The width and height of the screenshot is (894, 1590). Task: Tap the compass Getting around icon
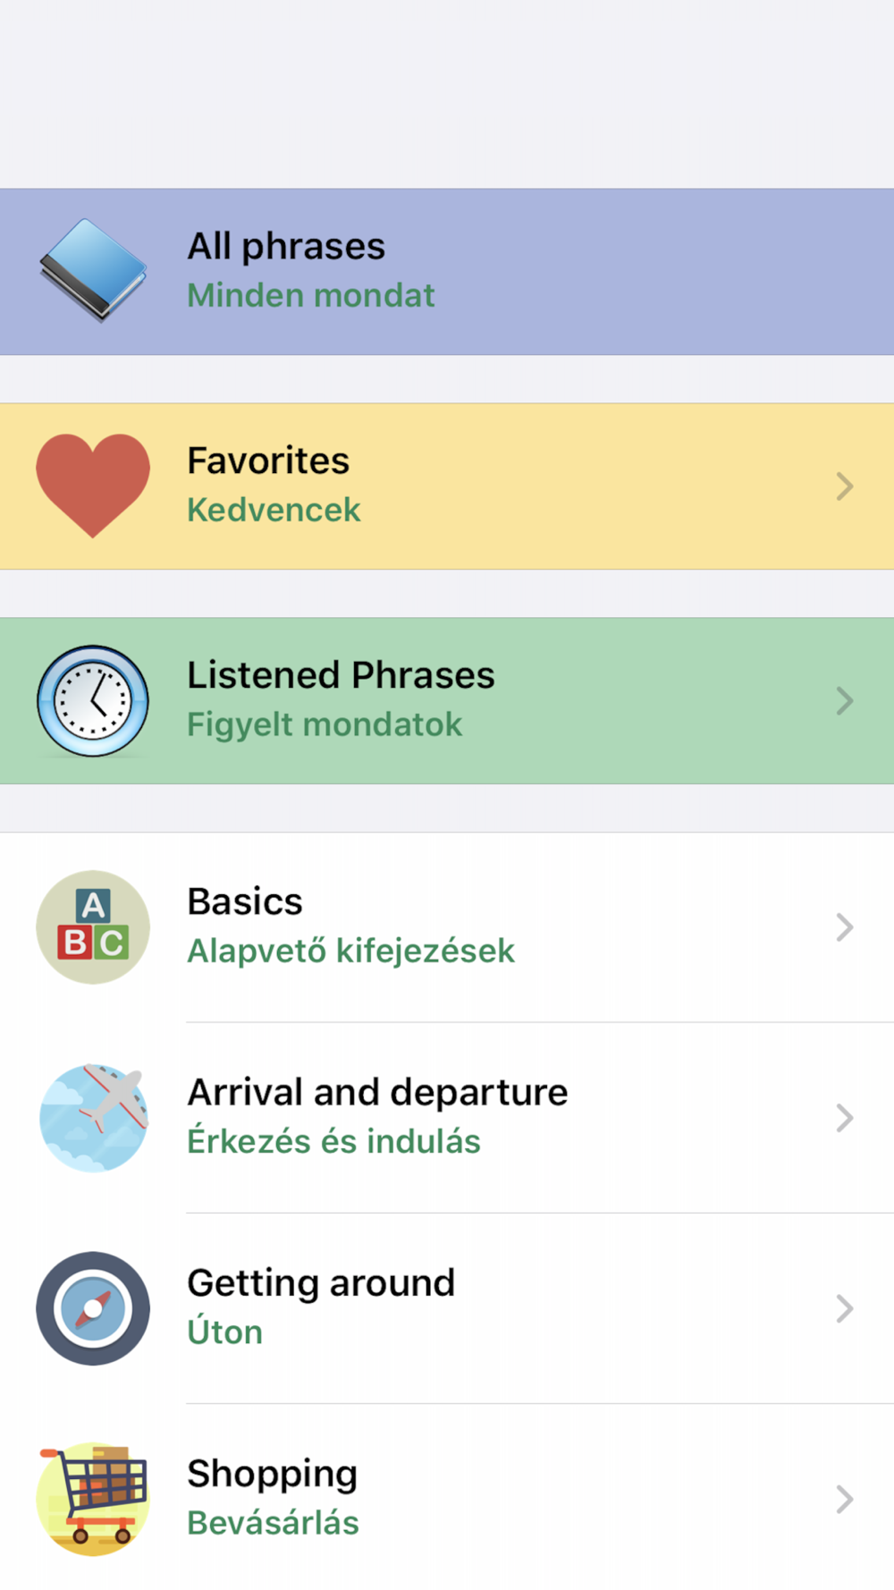pyautogui.click(x=93, y=1308)
